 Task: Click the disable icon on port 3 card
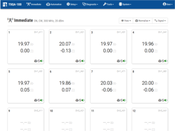(121, 61)
